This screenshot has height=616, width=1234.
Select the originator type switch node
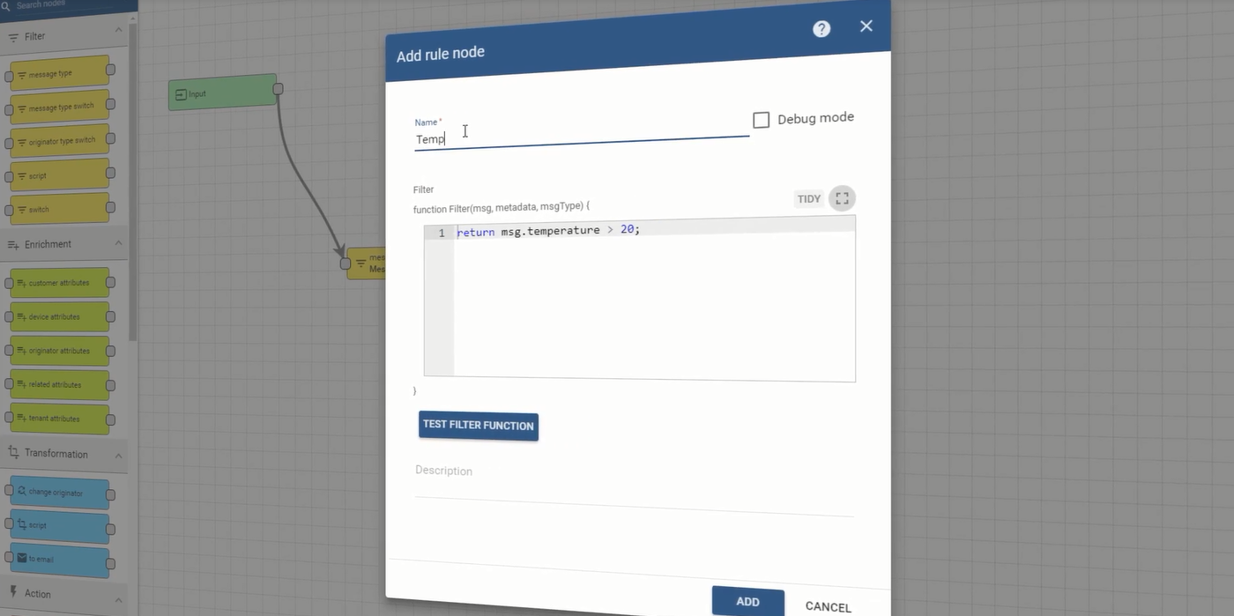coord(60,141)
